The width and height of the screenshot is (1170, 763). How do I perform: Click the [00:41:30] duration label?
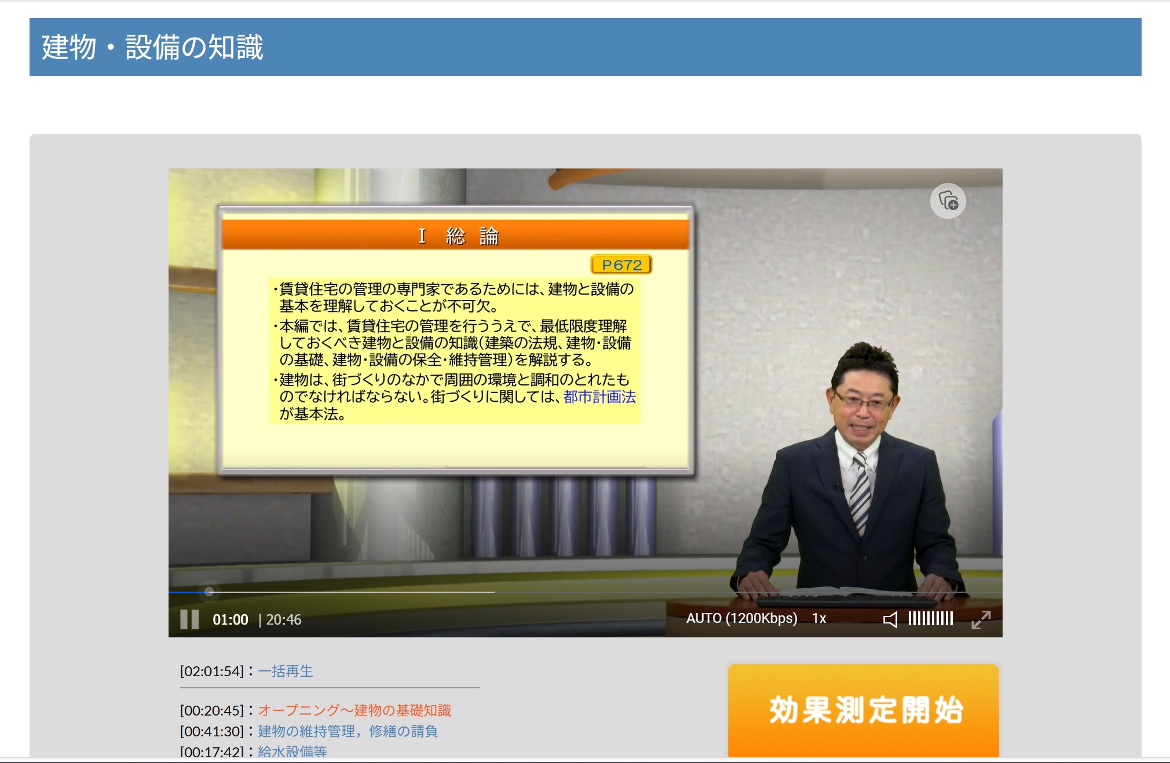click(212, 731)
